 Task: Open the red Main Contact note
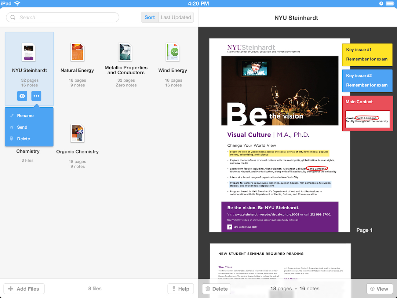[367, 113]
